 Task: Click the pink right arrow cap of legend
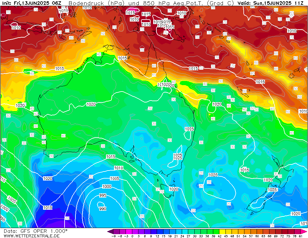(x=304, y=232)
